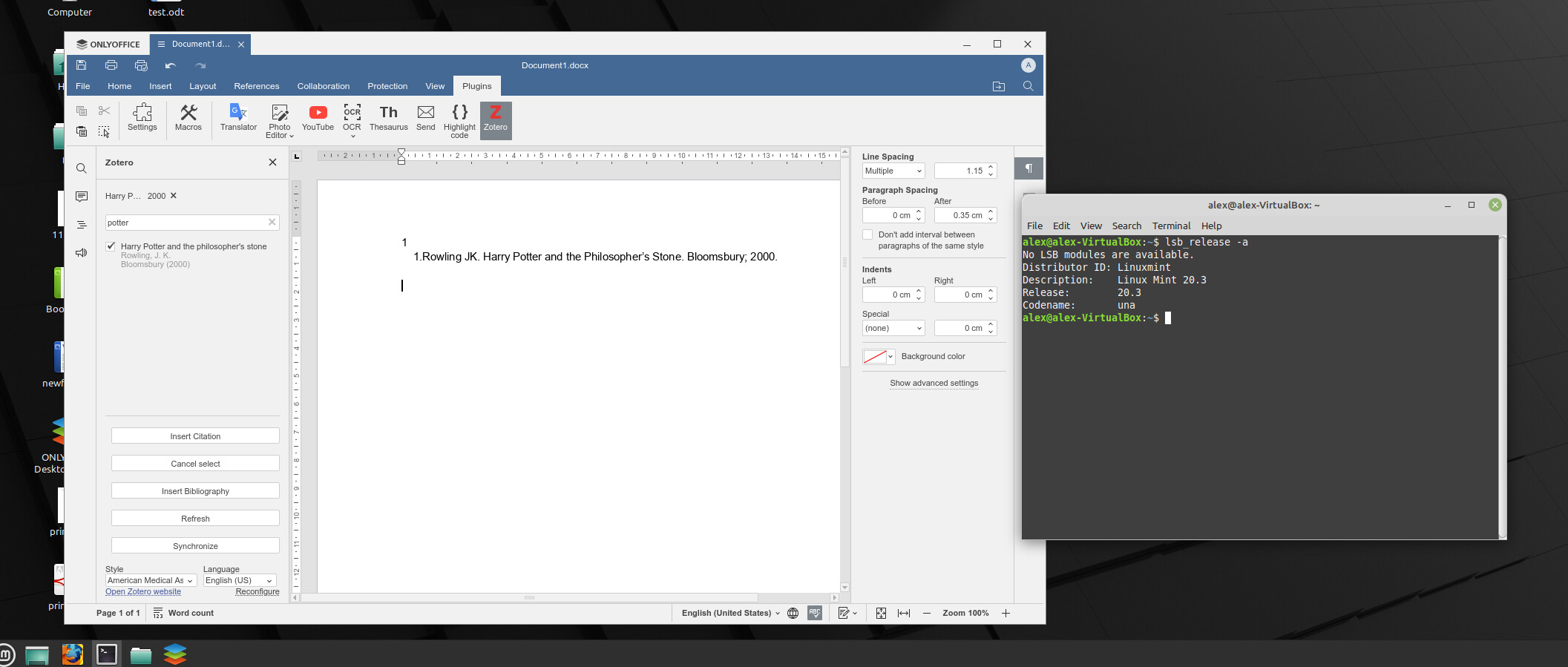The image size is (1568, 667).
Task: Uncheck the Harry Potter and the philosopher's stone item
Action: [x=111, y=246]
